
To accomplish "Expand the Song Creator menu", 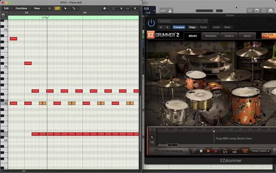I will (261, 151).
